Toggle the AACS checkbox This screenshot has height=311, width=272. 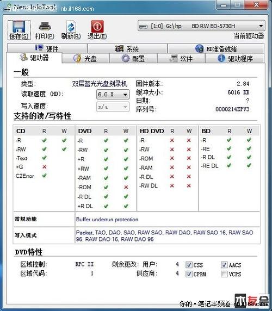click(224, 265)
